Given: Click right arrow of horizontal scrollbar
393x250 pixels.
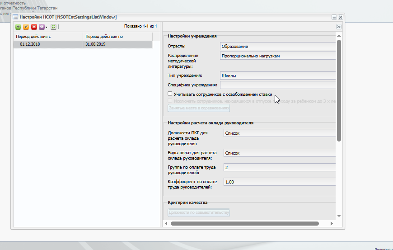Looking at the screenshot, I should [332, 223].
